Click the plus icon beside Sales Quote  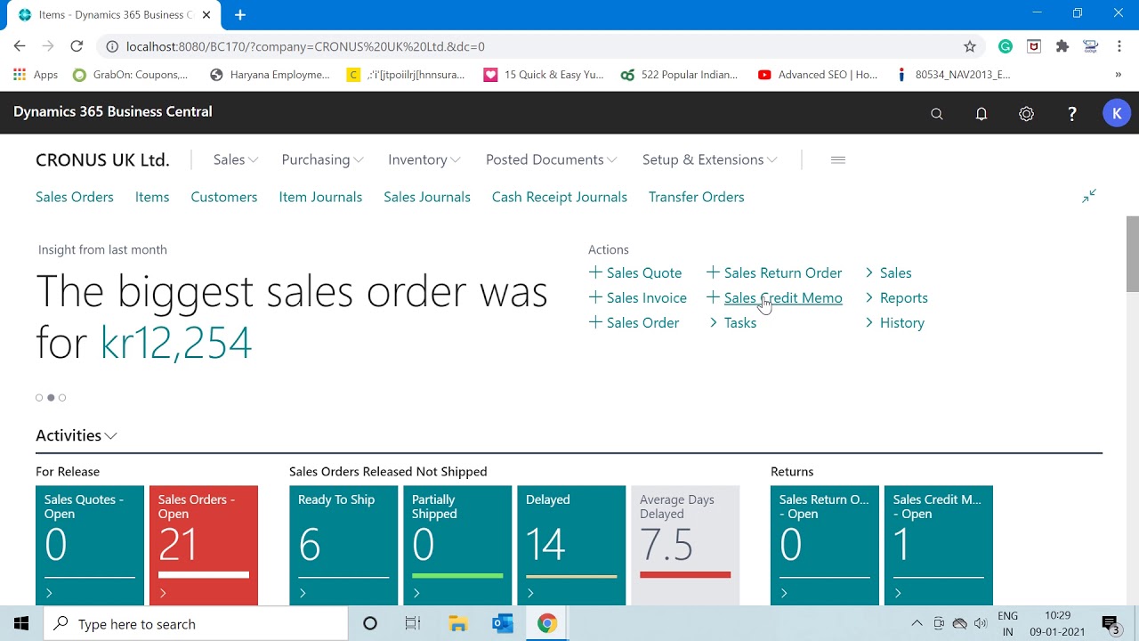click(x=595, y=272)
